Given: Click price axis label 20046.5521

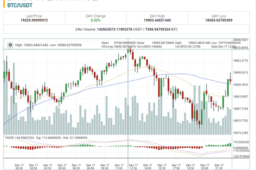Looking at the screenshot, I should tap(240, 40).
